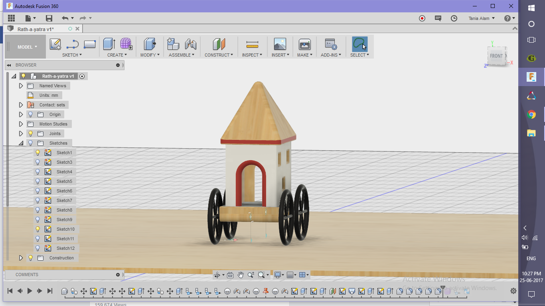Viewport: 545px width, 306px height.
Task: Select Sketch9 in browser tree
Action: click(64, 220)
